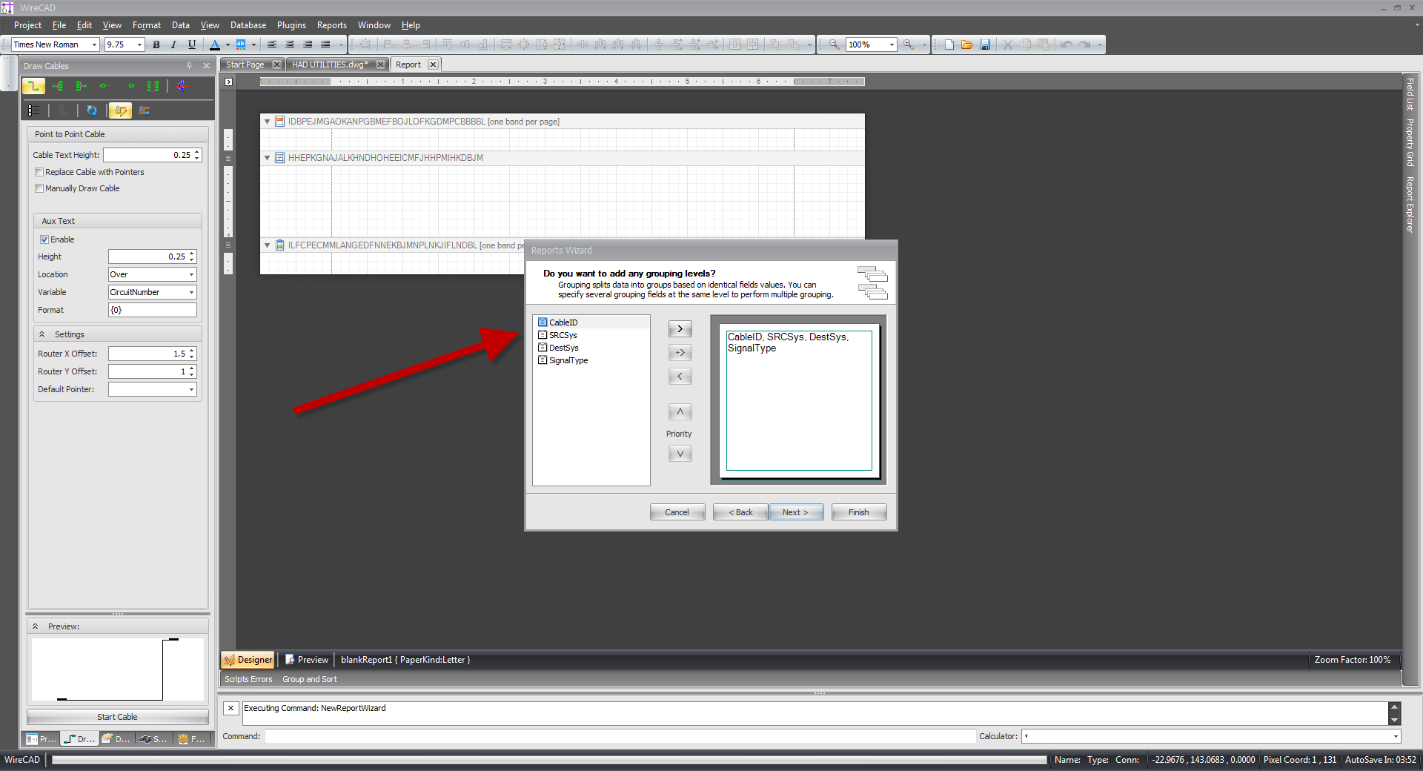Click the Format input field containing {0}
The width and height of the screenshot is (1423, 771).
(153, 310)
